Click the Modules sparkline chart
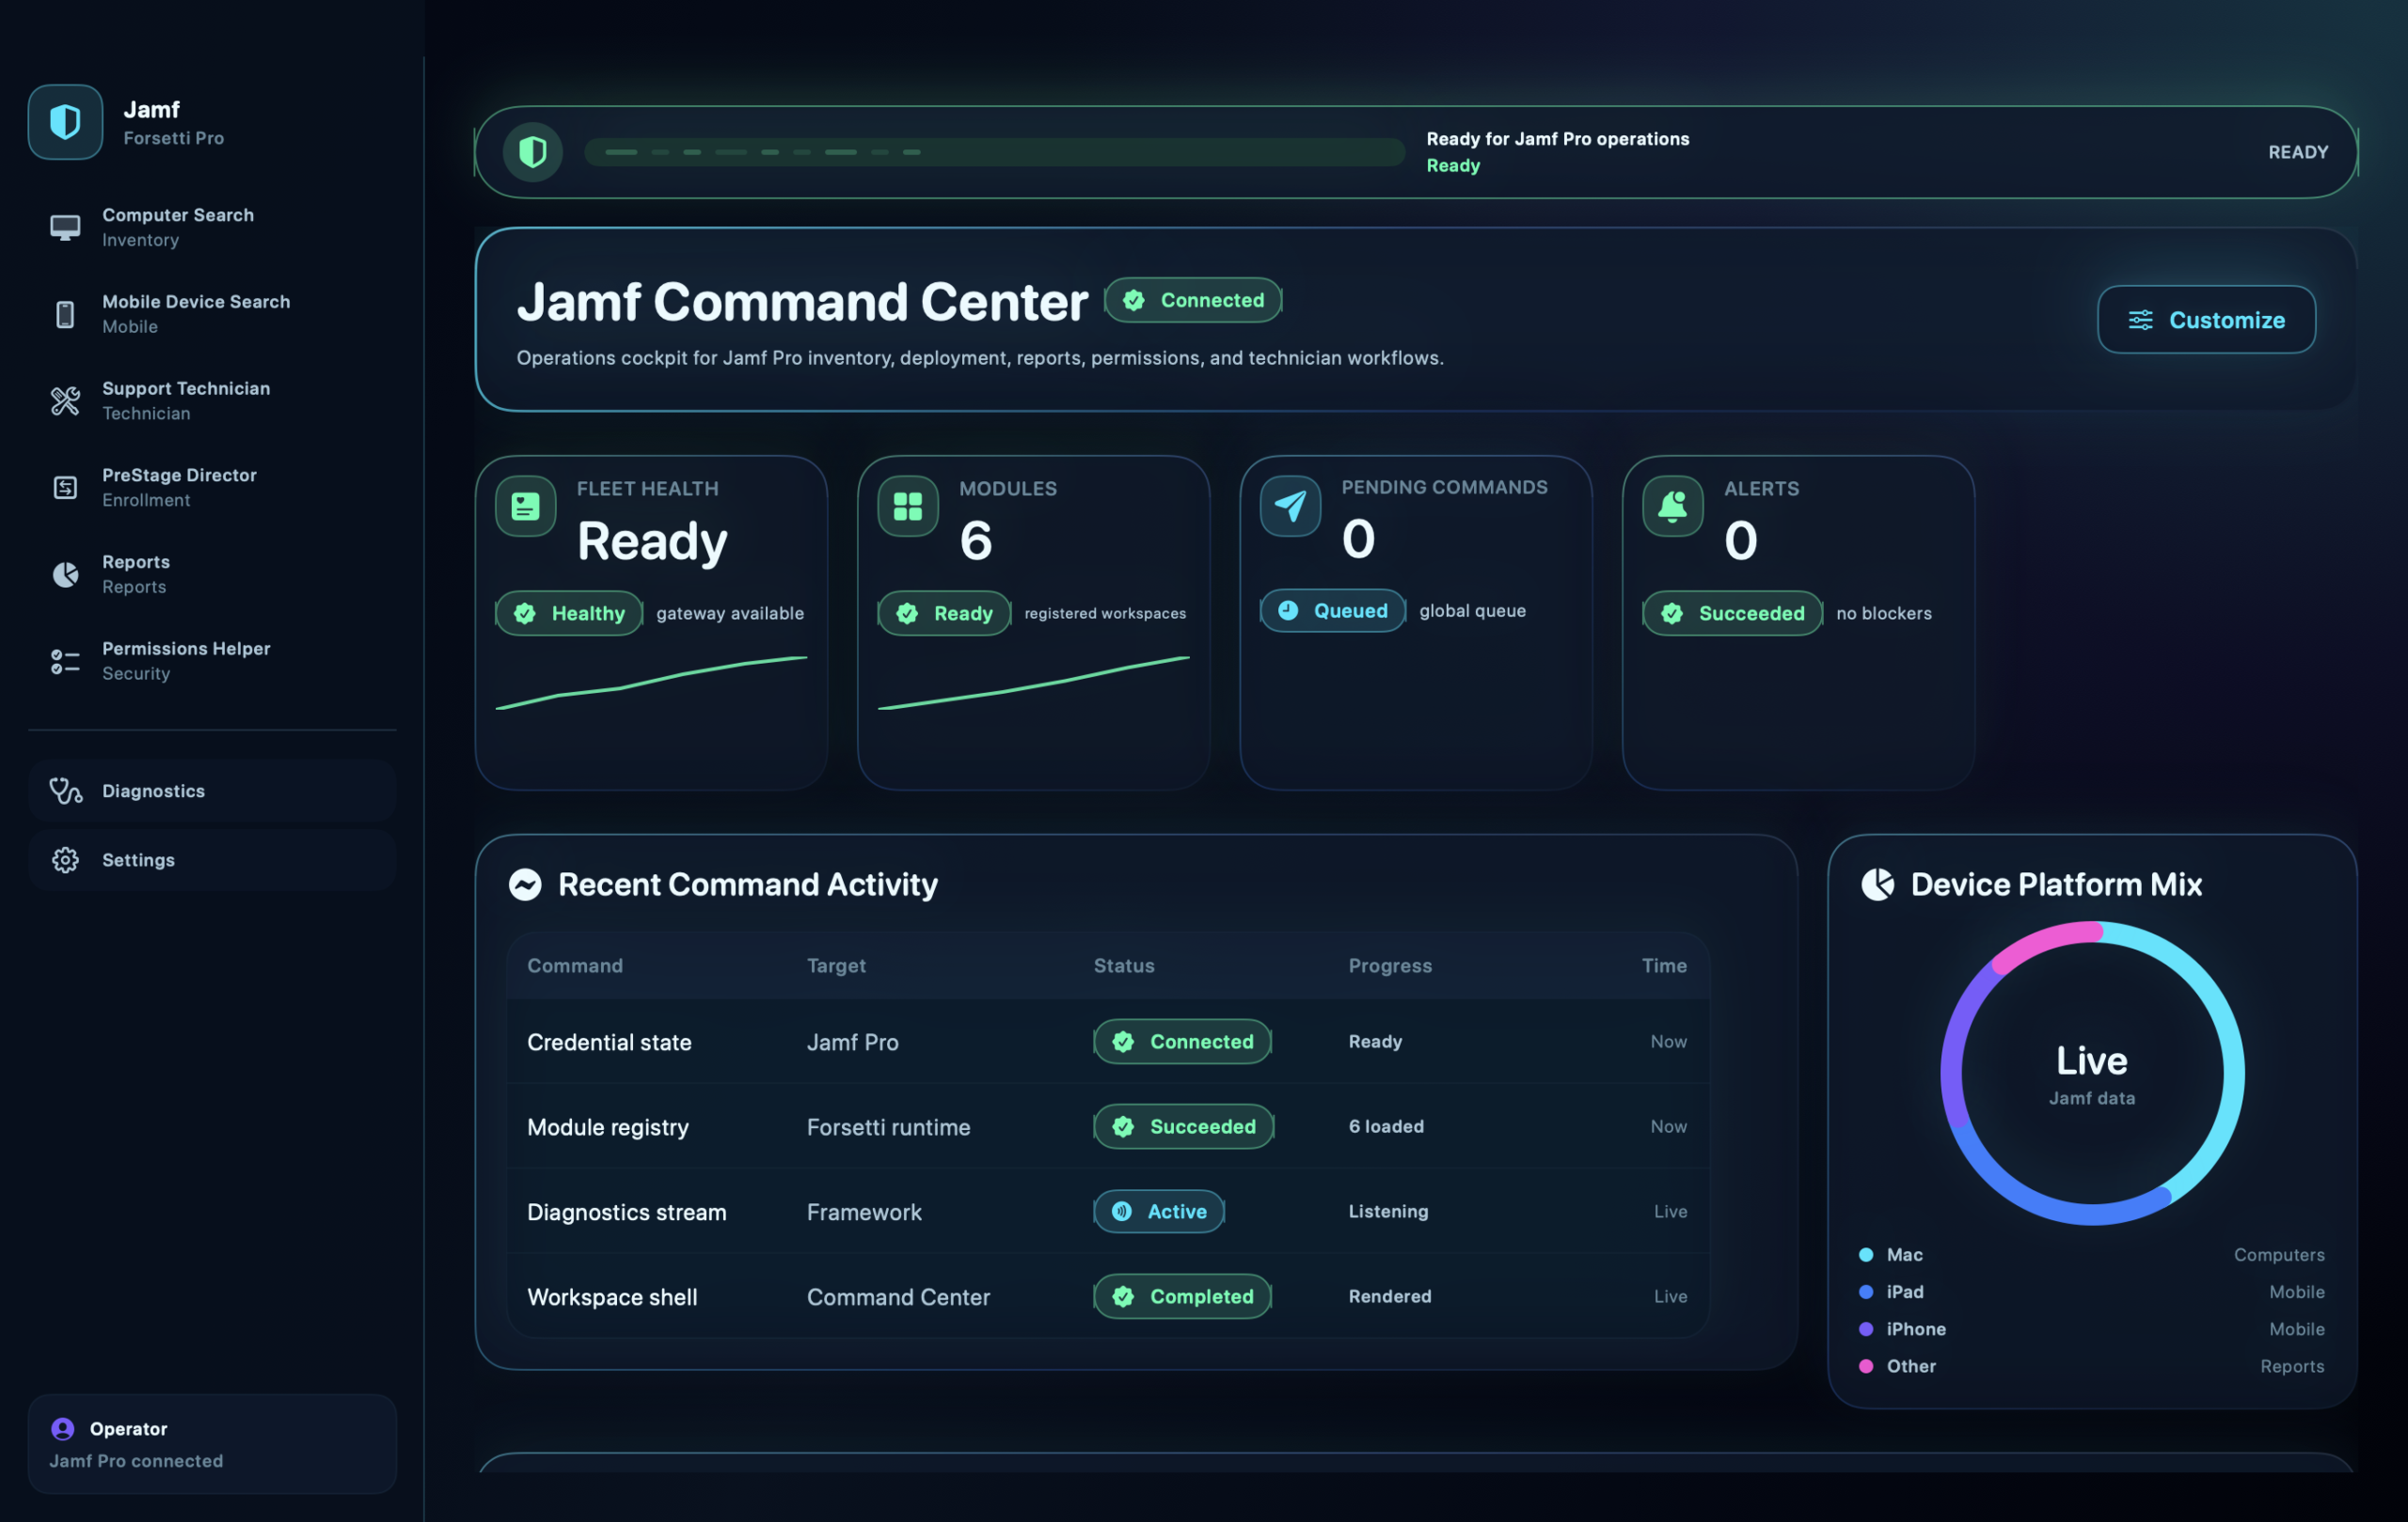Screen dimensions: 2408x1522 [1033, 683]
